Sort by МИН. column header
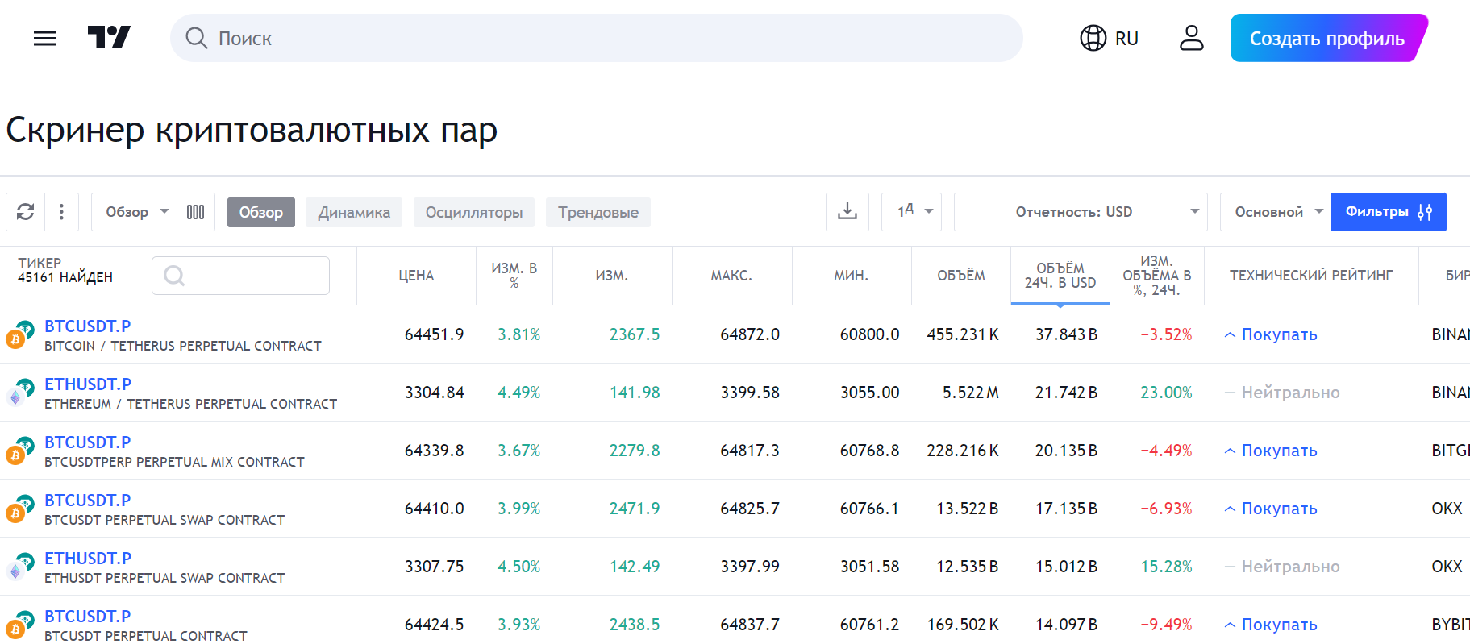The height and width of the screenshot is (644, 1470). tap(852, 276)
